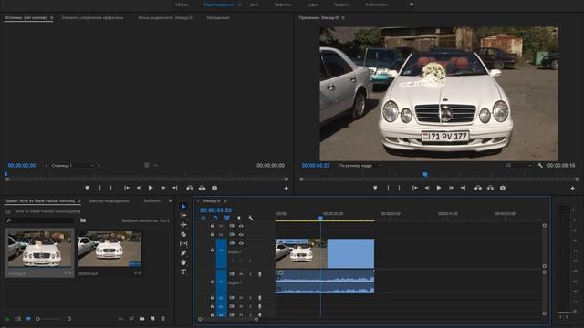Viewport: 584px width, 328px height.
Task: Add marker in Program monitor
Action: (x=375, y=188)
